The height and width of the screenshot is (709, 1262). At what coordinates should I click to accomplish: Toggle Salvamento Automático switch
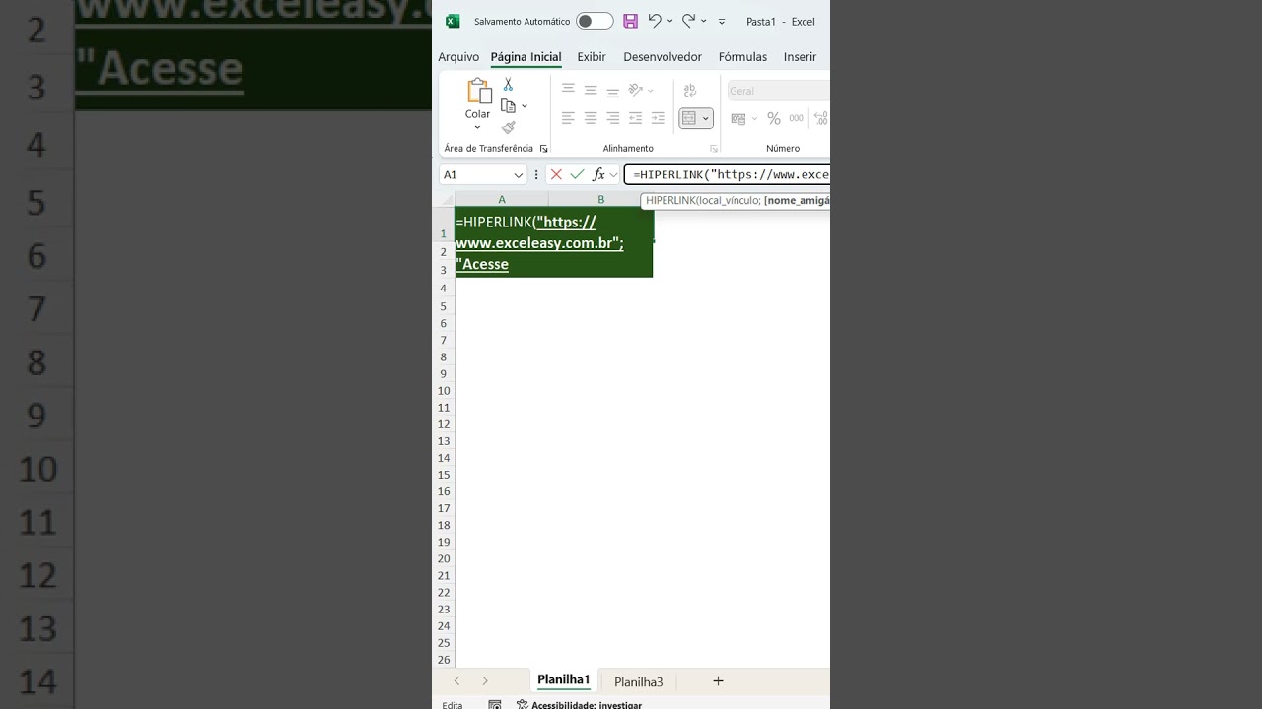595,21
